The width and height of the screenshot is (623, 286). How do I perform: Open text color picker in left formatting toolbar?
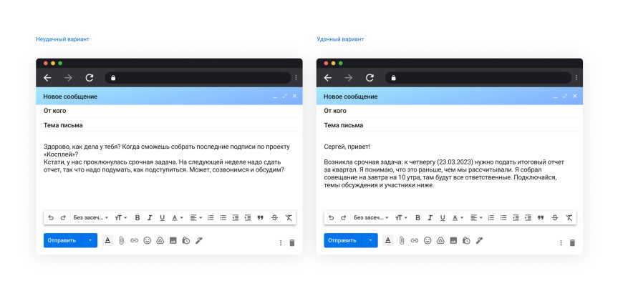(177, 217)
